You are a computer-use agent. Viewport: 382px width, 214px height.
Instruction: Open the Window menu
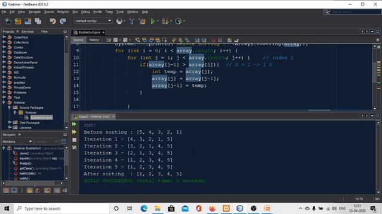click(133, 12)
